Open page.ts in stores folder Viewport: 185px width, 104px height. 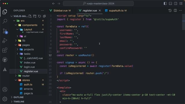tap(28, 93)
